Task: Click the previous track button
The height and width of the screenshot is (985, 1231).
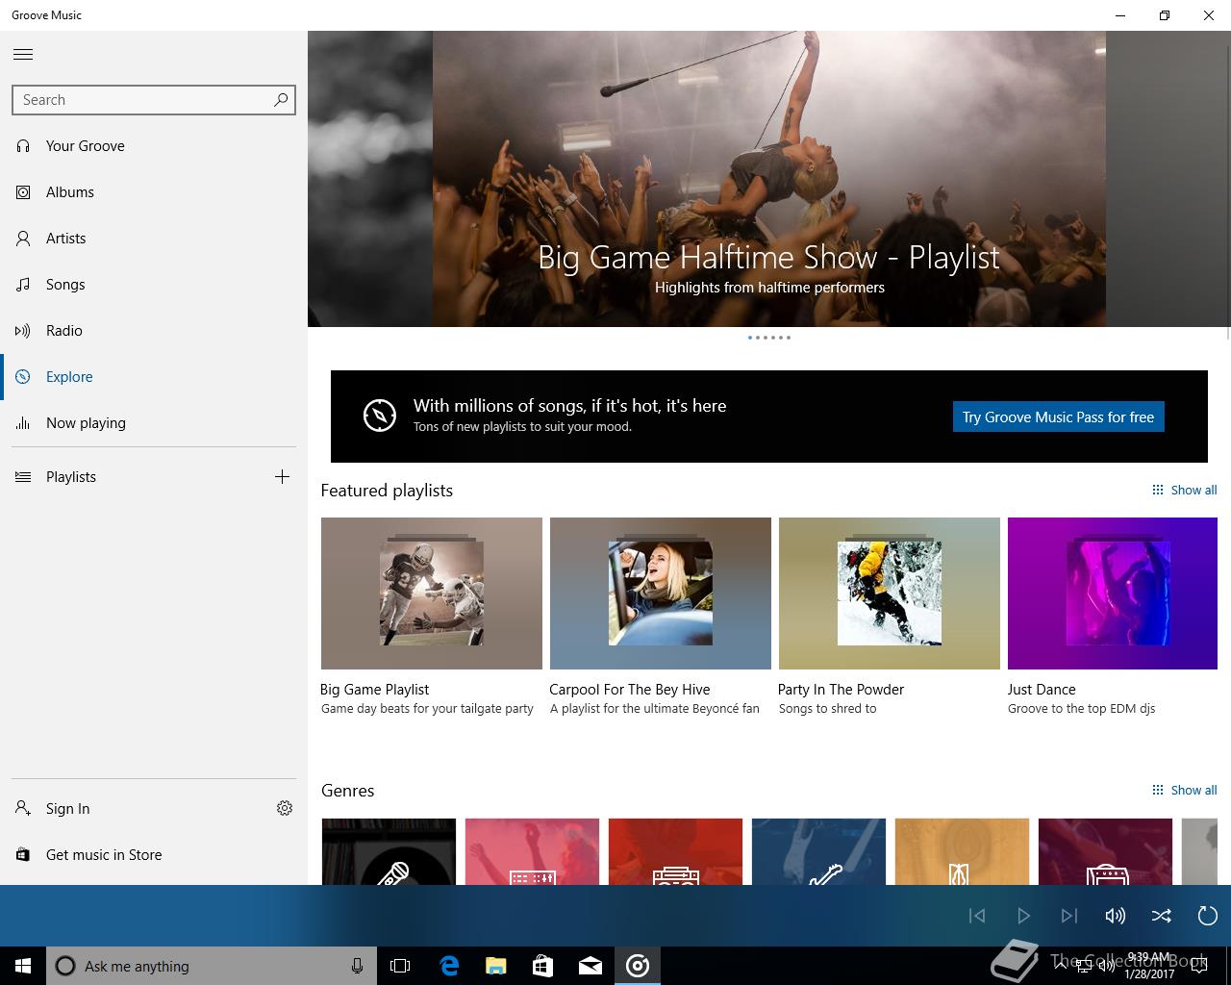Action: point(977,916)
